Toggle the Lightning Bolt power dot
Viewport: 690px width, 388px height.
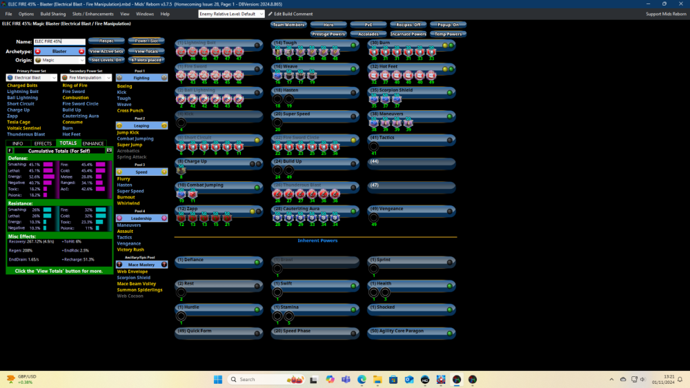257,45
